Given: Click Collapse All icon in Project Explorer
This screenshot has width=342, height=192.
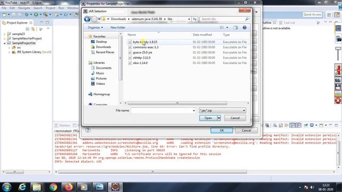Looking at the screenshot, I should (x=27, y=29).
